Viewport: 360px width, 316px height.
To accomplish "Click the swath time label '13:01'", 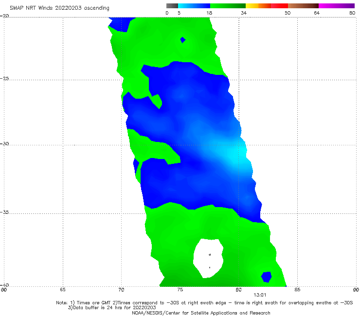I will click(x=260, y=295).
